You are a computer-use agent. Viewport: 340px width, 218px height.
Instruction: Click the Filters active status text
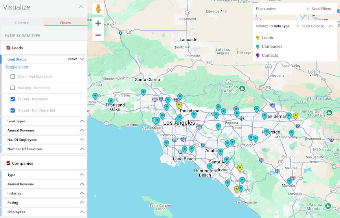[x=266, y=9]
